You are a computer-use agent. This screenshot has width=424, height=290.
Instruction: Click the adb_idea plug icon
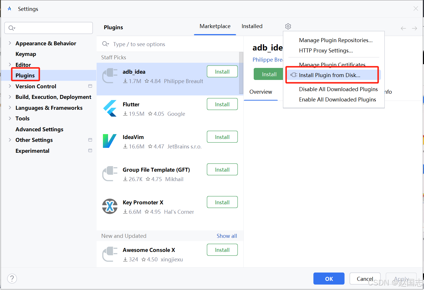pyautogui.click(x=110, y=76)
